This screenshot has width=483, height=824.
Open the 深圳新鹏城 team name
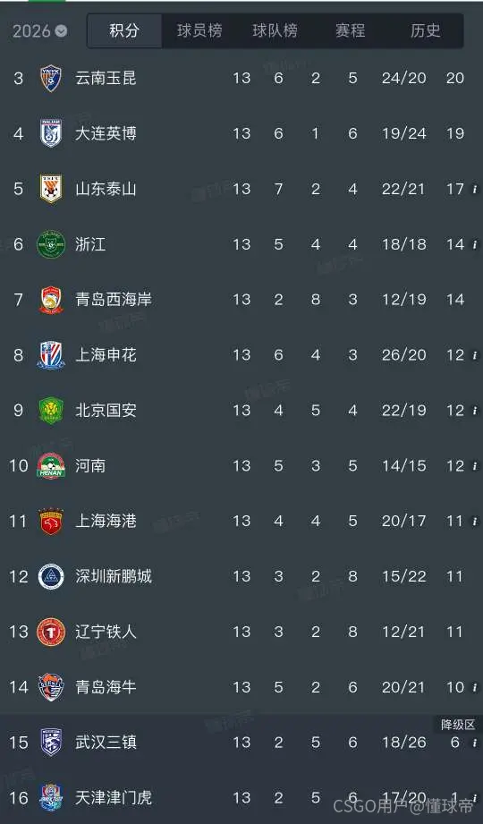(x=114, y=576)
